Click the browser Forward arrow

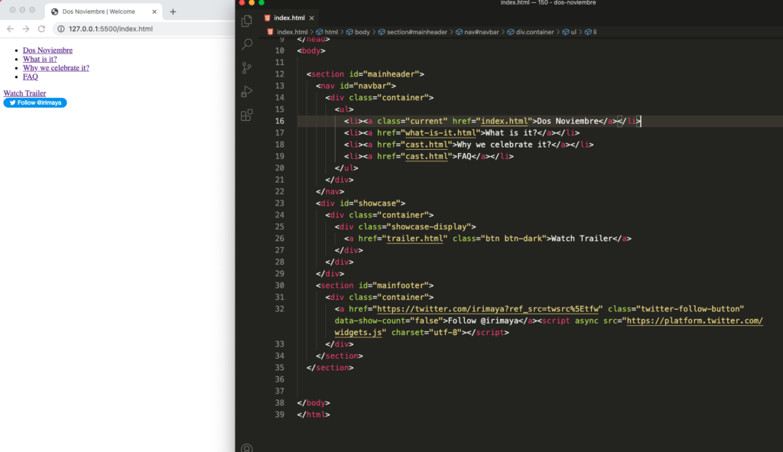(26, 29)
